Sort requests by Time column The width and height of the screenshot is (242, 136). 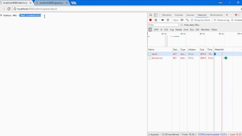[x=210, y=49]
